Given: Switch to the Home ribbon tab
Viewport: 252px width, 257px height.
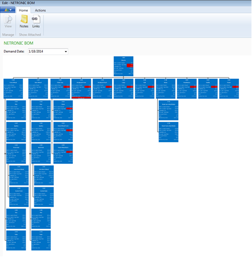Looking at the screenshot, I should point(23,10).
